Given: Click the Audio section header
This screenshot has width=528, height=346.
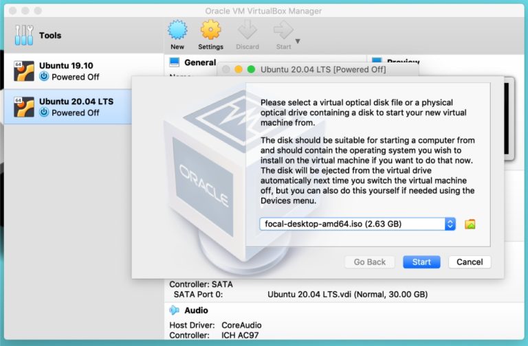Looking at the screenshot, I should pos(196,310).
